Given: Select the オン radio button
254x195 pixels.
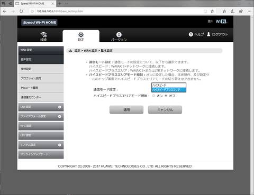Looking at the screenshot, I should tap(153, 96).
